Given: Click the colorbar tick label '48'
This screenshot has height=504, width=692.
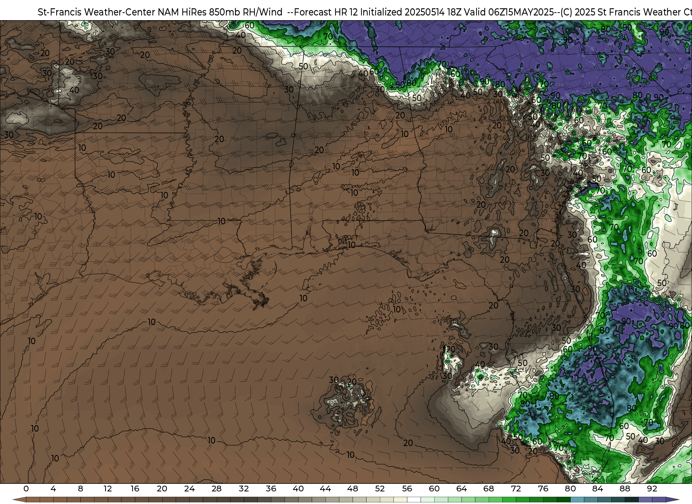Looking at the screenshot, I should pyautogui.click(x=353, y=489).
